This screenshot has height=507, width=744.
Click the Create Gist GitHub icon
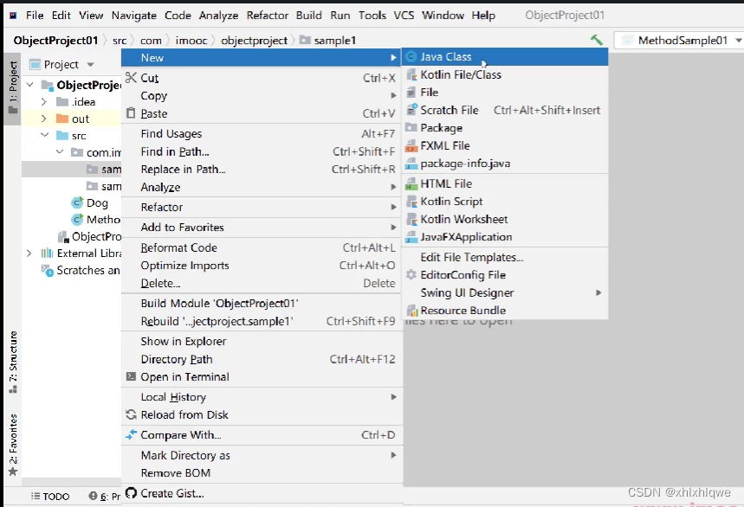[131, 493]
